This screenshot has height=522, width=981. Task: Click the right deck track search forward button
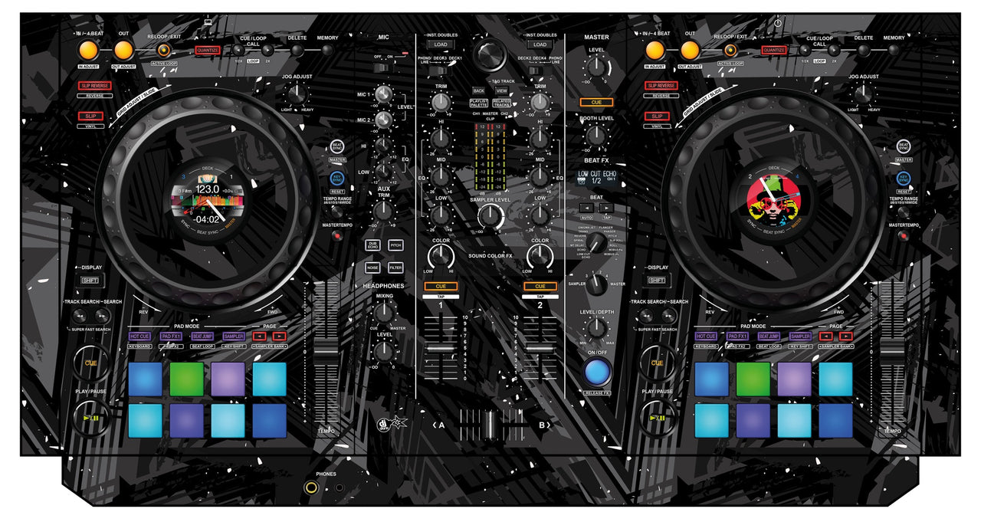[669, 316]
